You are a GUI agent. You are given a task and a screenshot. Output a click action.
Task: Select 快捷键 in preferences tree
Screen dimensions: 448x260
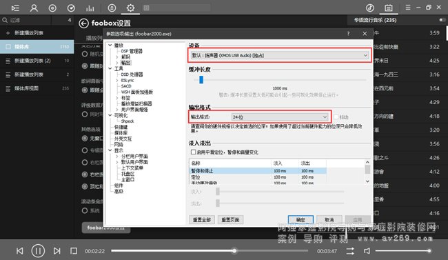click(x=121, y=127)
